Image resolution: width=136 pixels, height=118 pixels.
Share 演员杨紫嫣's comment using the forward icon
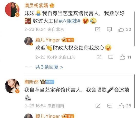point(98,29)
